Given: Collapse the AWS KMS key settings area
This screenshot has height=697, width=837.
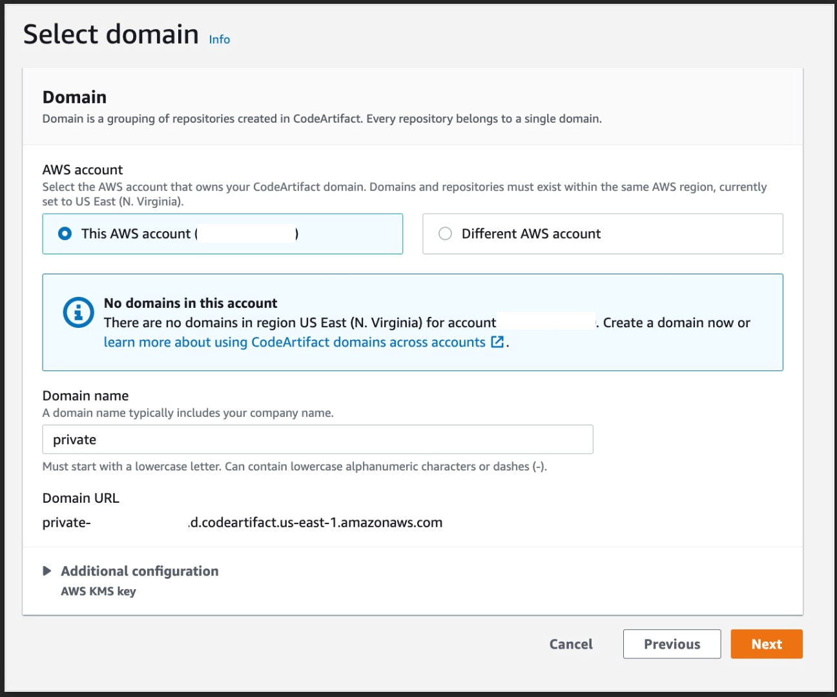Looking at the screenshot, I should point(98,591).
